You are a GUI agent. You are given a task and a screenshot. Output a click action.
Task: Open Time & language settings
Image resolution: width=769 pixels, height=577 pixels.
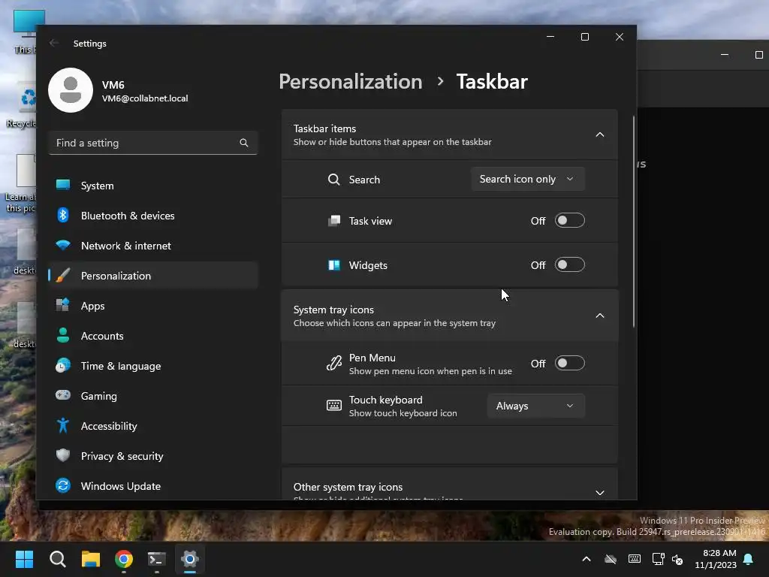[x=153, y=366]
